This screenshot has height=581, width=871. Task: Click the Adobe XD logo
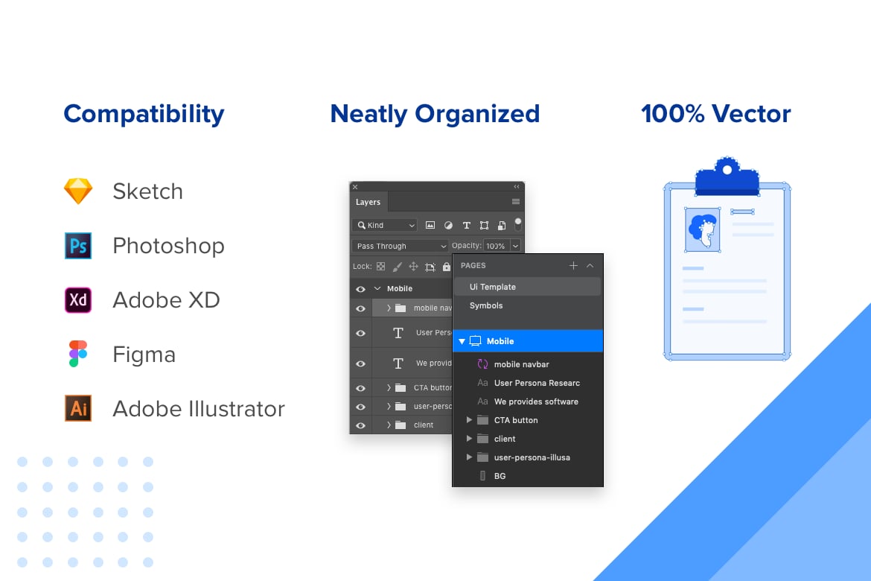tap(78, 300)
